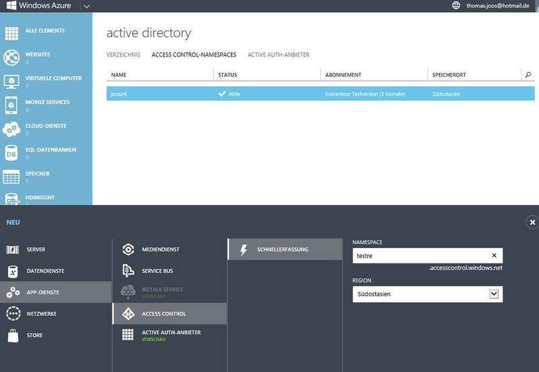The height and width of the screenshot is (372, 539).
Task: Switch to Access Control-Namespaces tab
Action: click(x=194, y=55)
